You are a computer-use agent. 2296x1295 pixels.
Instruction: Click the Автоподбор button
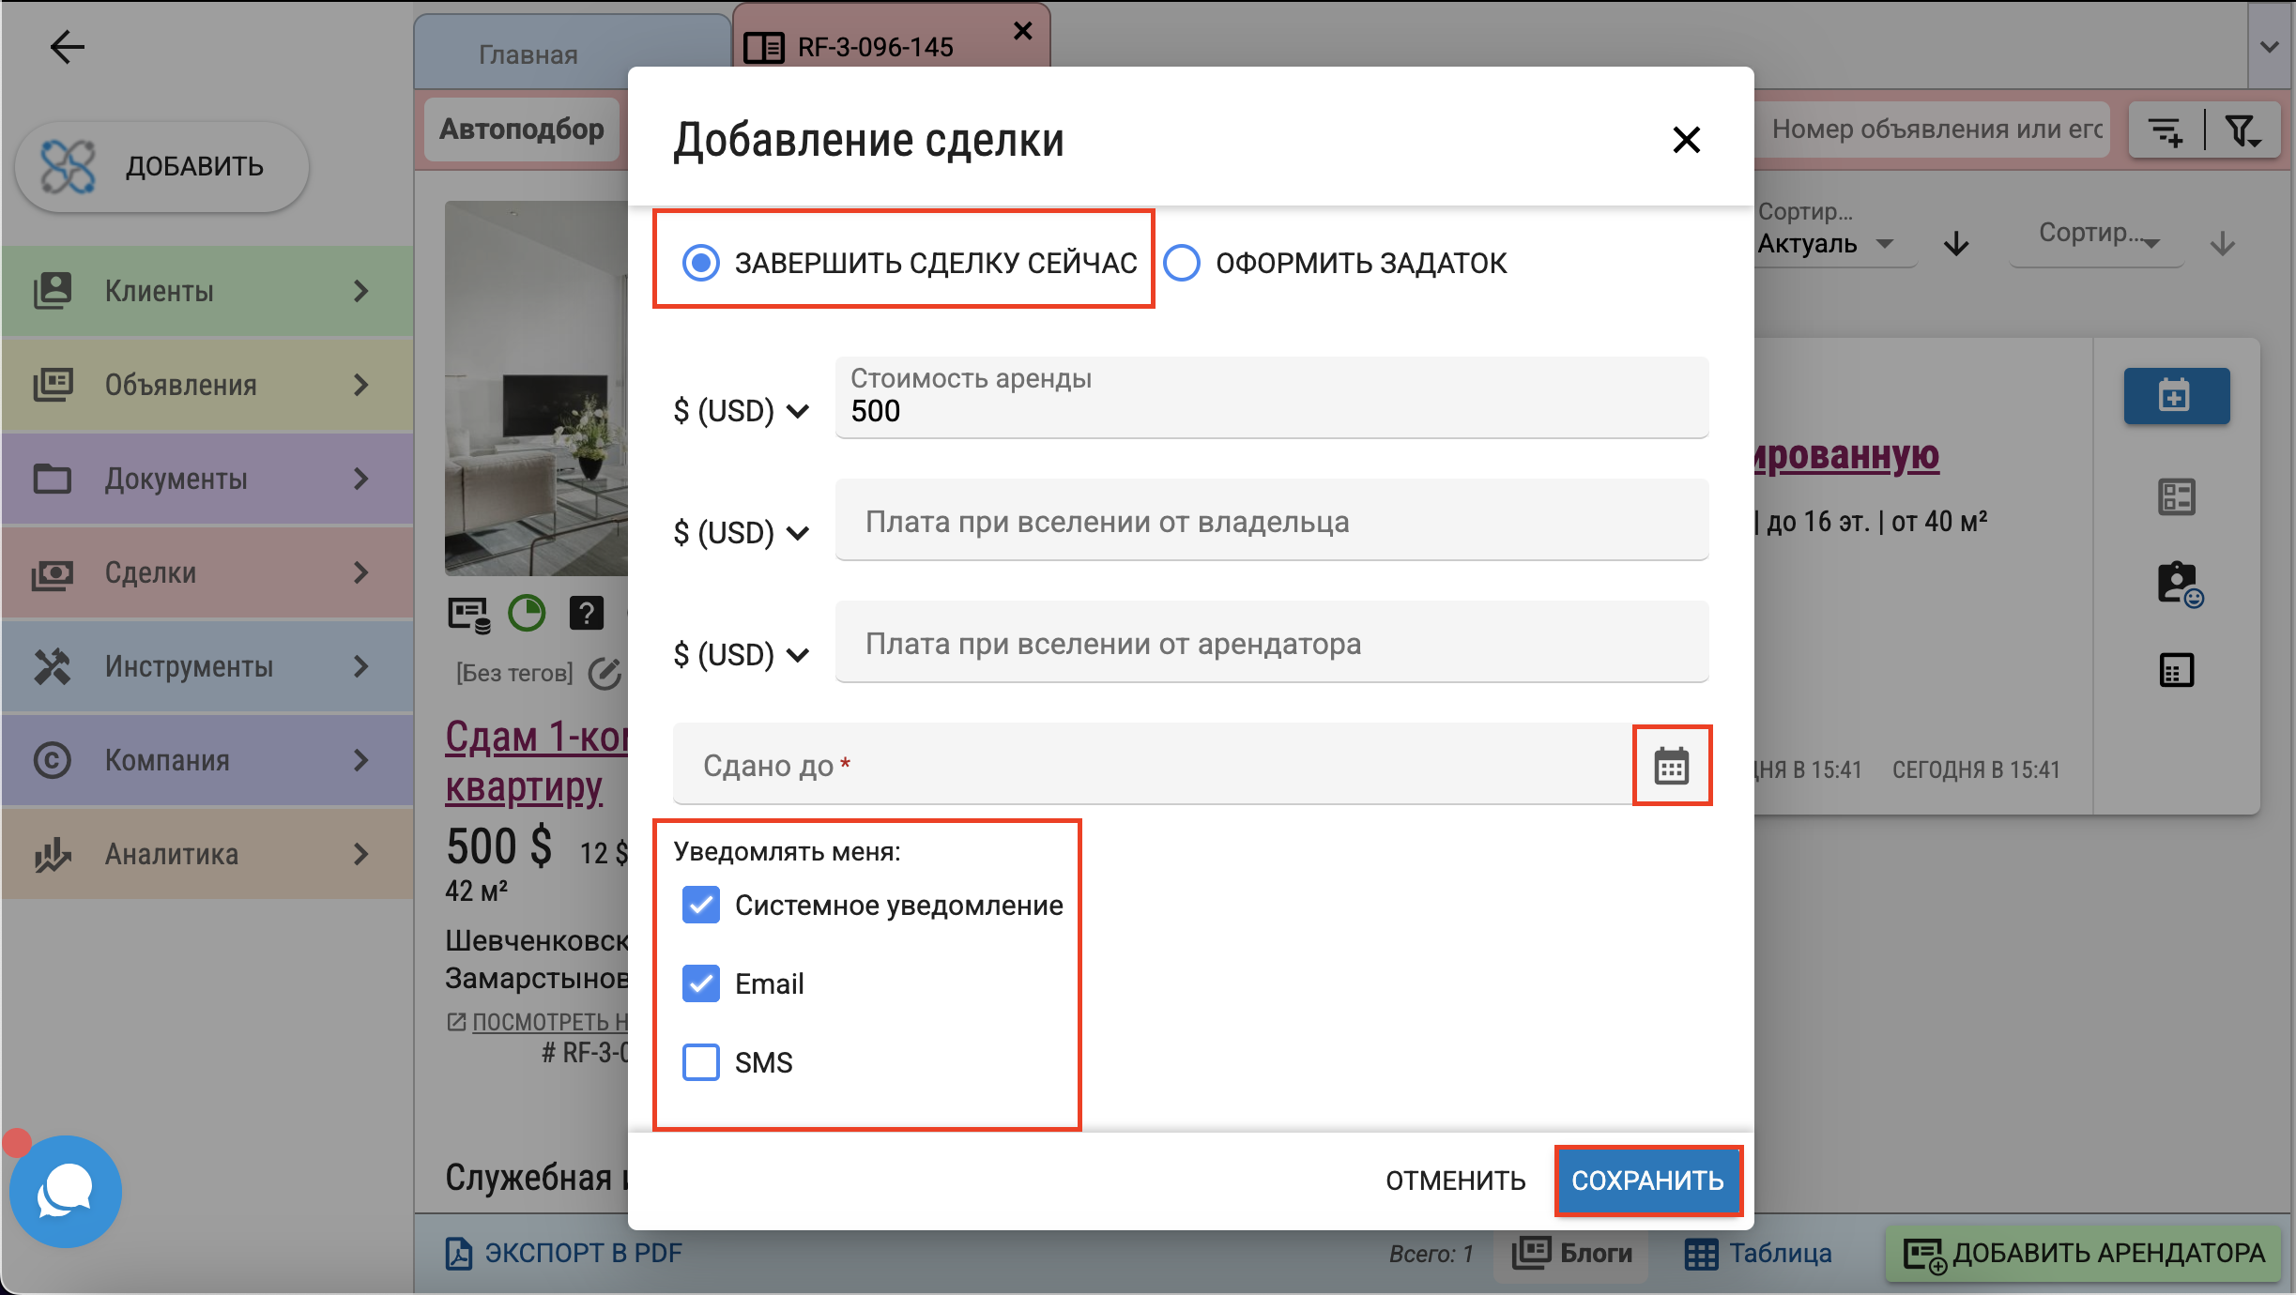click(522, 129)
